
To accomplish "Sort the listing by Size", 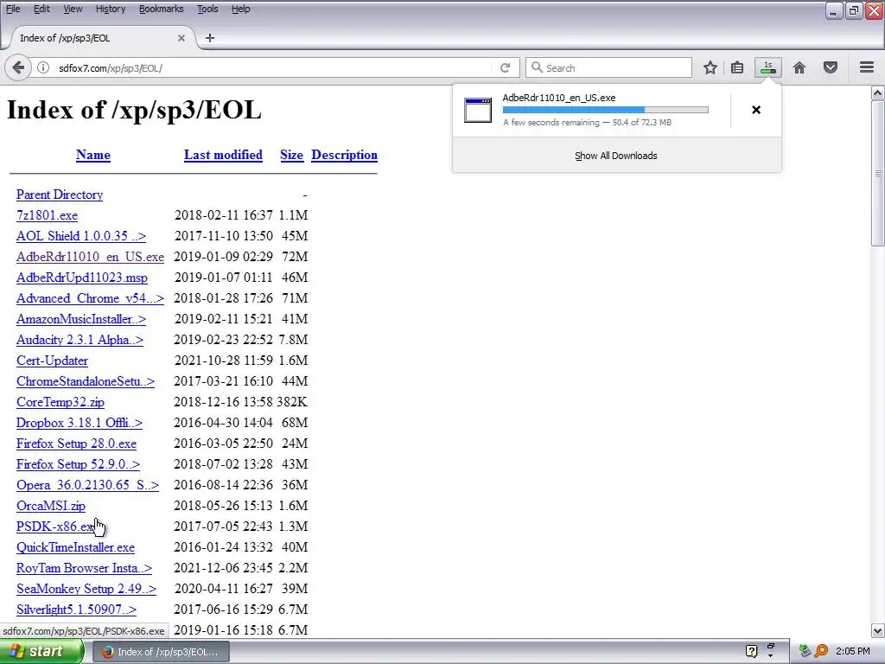I will [291, 155].
